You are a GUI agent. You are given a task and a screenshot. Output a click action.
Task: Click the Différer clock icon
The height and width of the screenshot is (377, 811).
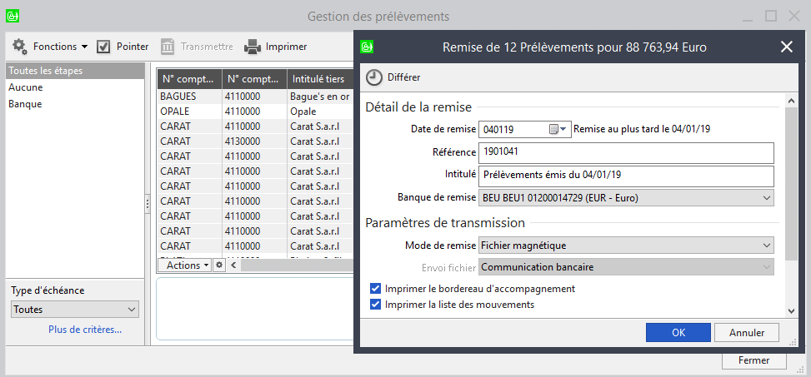coord(374,77)
